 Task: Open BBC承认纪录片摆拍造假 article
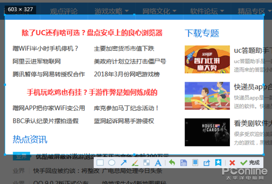click(46, 121)
